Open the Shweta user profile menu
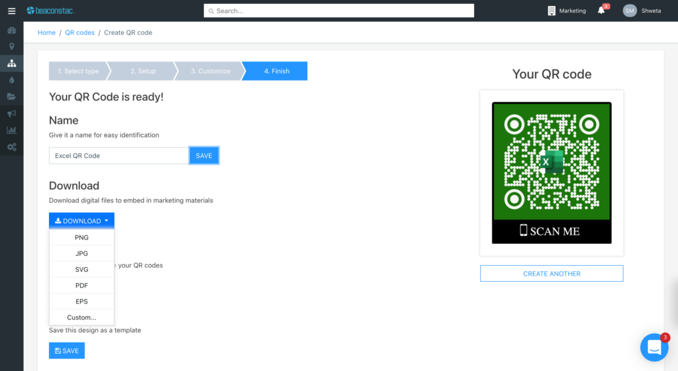 point(642,11)
